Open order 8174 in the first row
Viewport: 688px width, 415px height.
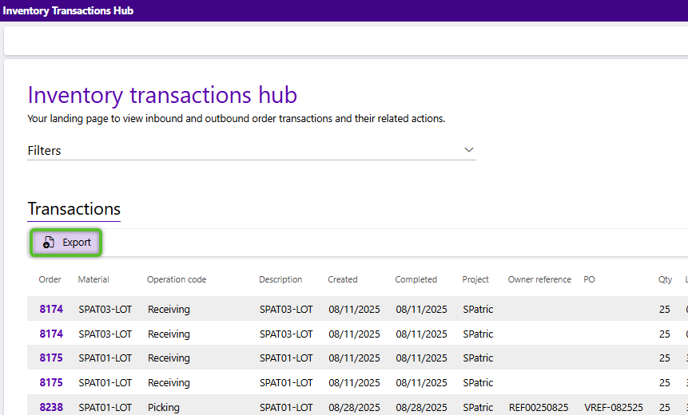click(x=51, y=309)
